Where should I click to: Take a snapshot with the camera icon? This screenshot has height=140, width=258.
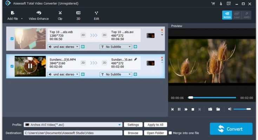click(210, 109)
